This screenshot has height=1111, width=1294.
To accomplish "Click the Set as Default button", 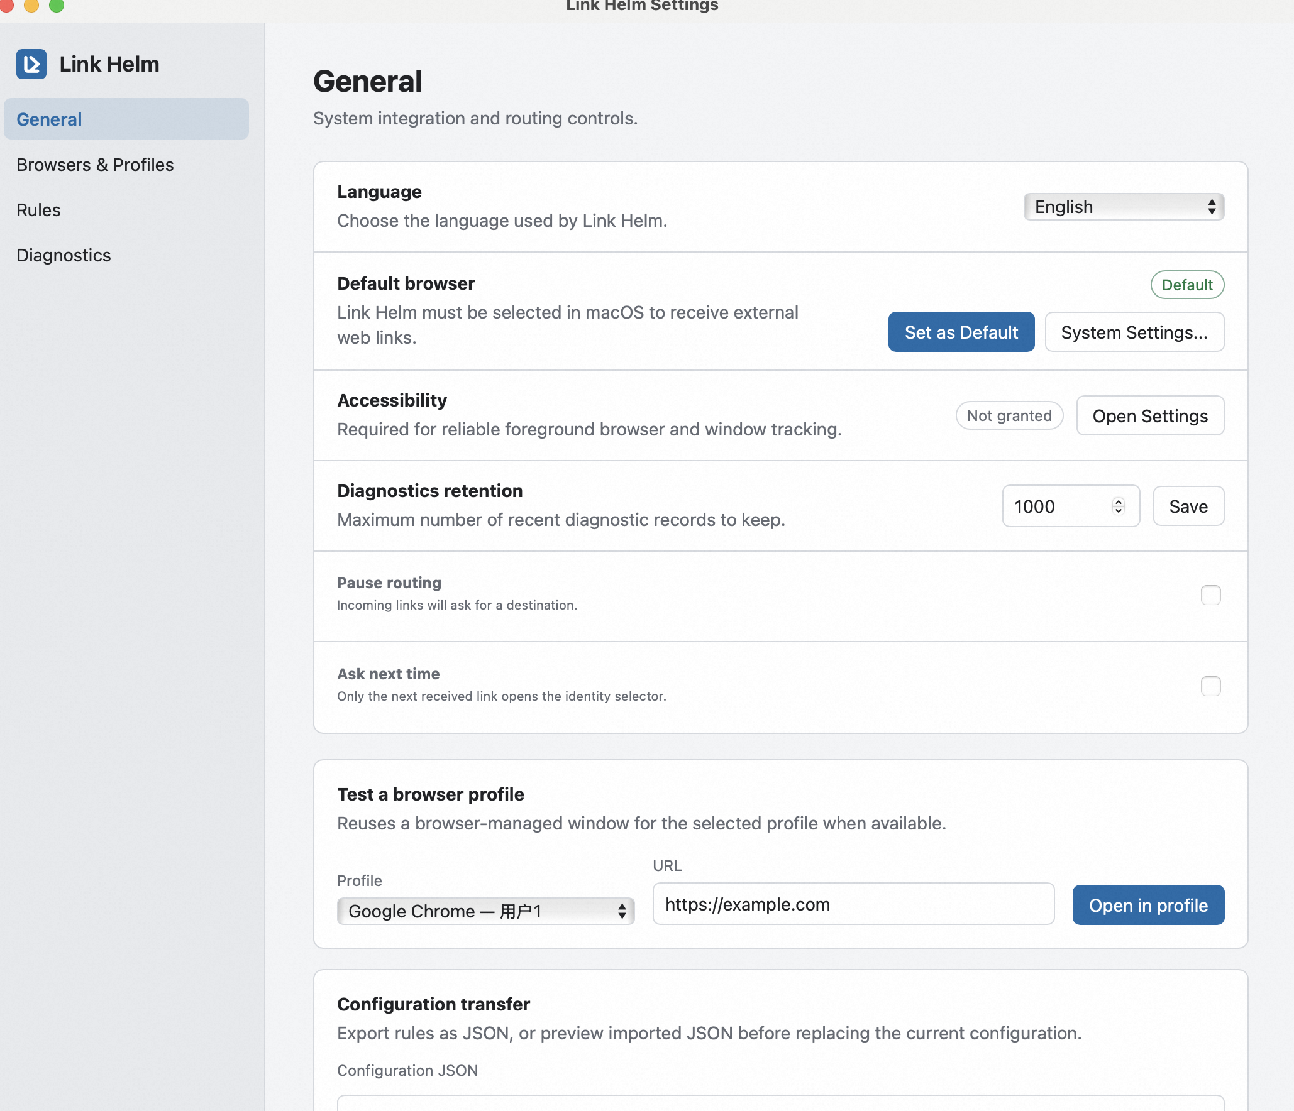I will tap(961, 332).
